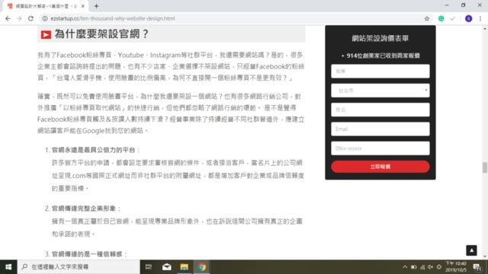
Task: Open the taskbar clock and date
Action: pyautogui.click(x=456, y=267)
